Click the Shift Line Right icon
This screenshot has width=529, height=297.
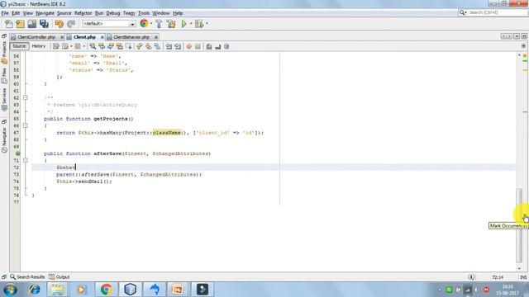178,46
